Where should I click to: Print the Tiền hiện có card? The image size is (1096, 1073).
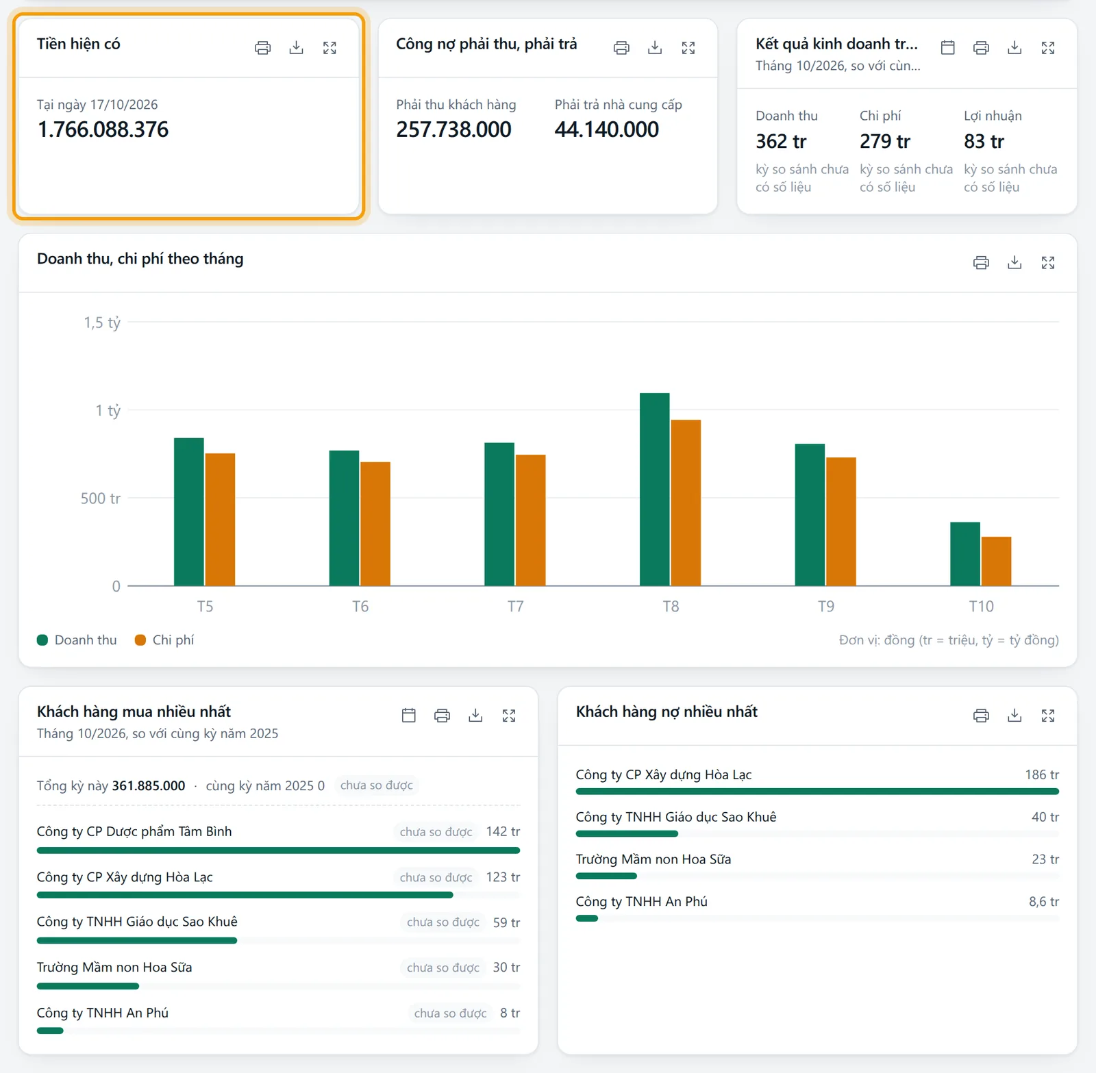(262, 48)
